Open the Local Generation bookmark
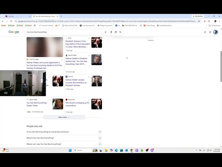This screenshot has height=167, width=222. pos(87,25)
